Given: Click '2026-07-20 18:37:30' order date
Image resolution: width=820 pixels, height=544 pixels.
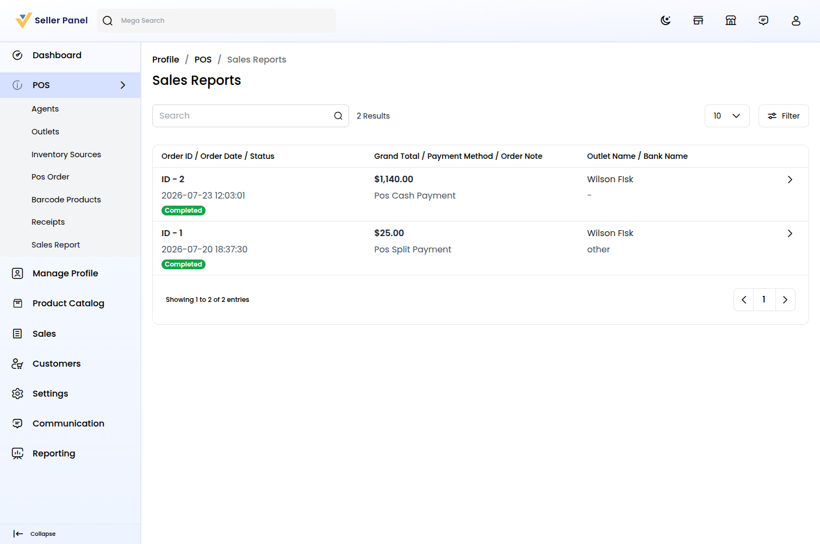Looking at the screenshot, I should [x=204, y=250].
